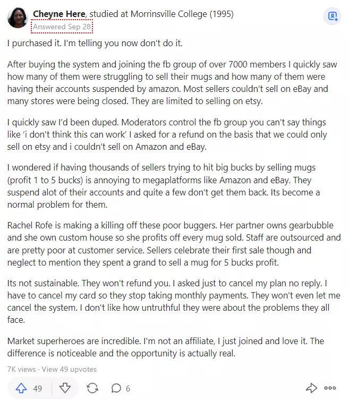This screenshot has width=349, height=401.
Task: Click the 'I quickly saw I'd been duped' paragraph
Action: coord(167,134)
